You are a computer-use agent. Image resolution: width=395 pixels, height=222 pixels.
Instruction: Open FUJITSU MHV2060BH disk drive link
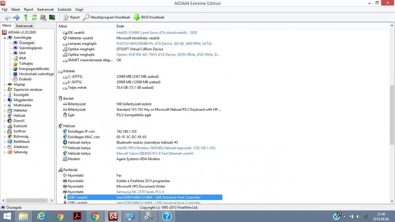[164, 44]
